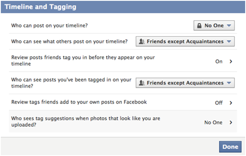This screenshot has width=246, height=156.
Task: Click chevron arrow on the tag suggestions row
Action: tap(231, 122)
